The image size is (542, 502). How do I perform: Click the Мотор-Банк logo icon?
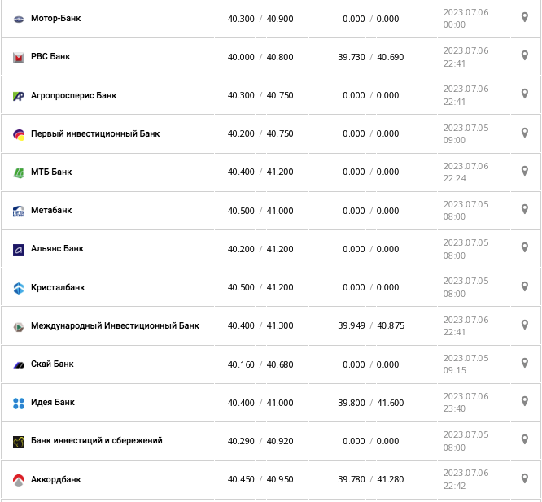[x=19, y=19]
